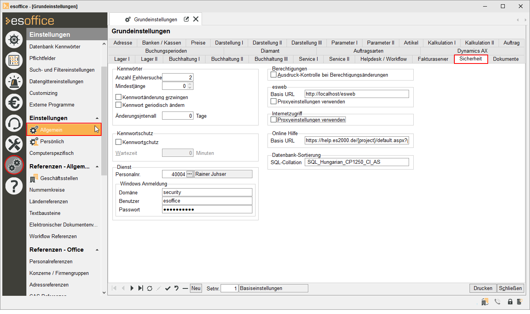The height and width of the screenshot is (314, 530).
Task: Open the headset helpdesk module
Action: [14, 123]
